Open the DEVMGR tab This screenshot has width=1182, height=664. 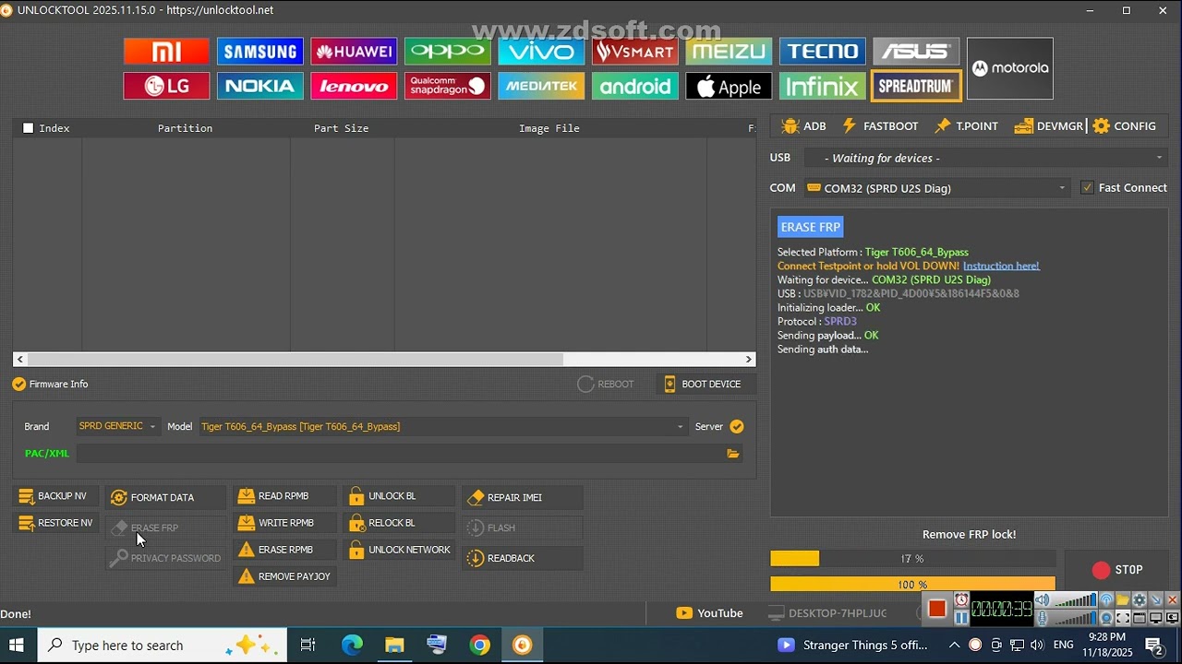pos(1048,126)
